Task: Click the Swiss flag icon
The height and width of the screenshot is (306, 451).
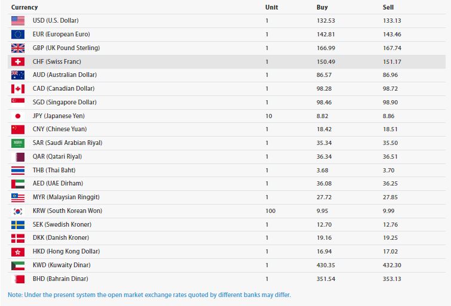Action: [18, 61]
